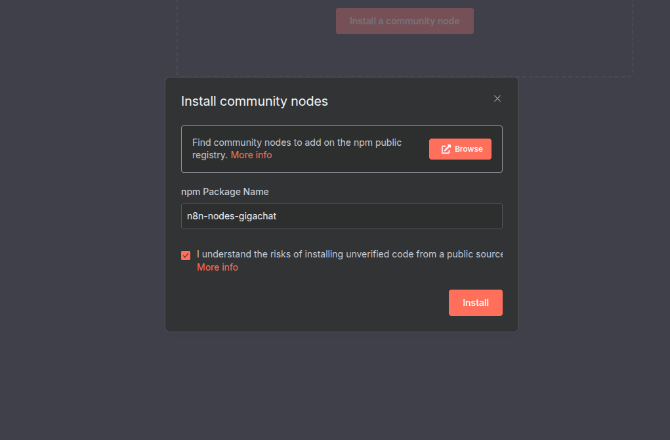670x440 pixels.
Task: Click 'Install a community node' behind the dialog
Action: [404, 20]
